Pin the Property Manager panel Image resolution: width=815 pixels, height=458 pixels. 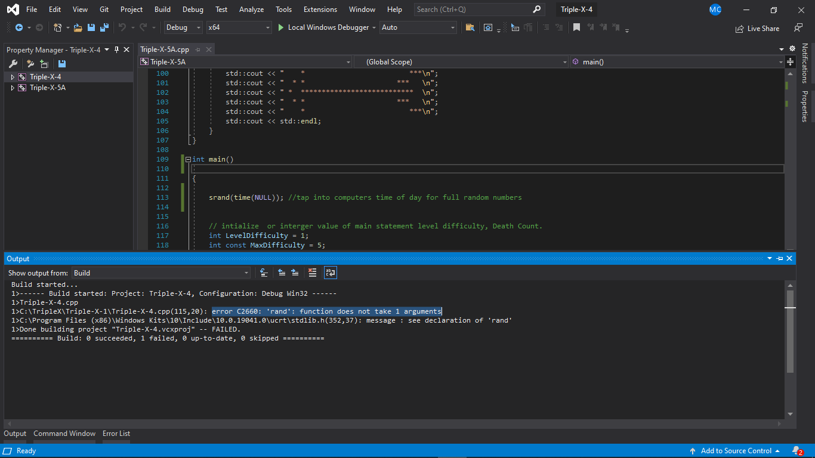(116, 50)
